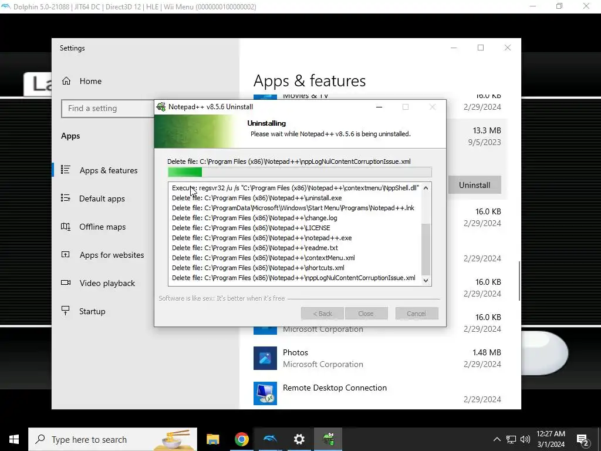Viewport: 601px width, 451px height.
Task: Click the log list scroll up arrow
Action: [426, 188]
